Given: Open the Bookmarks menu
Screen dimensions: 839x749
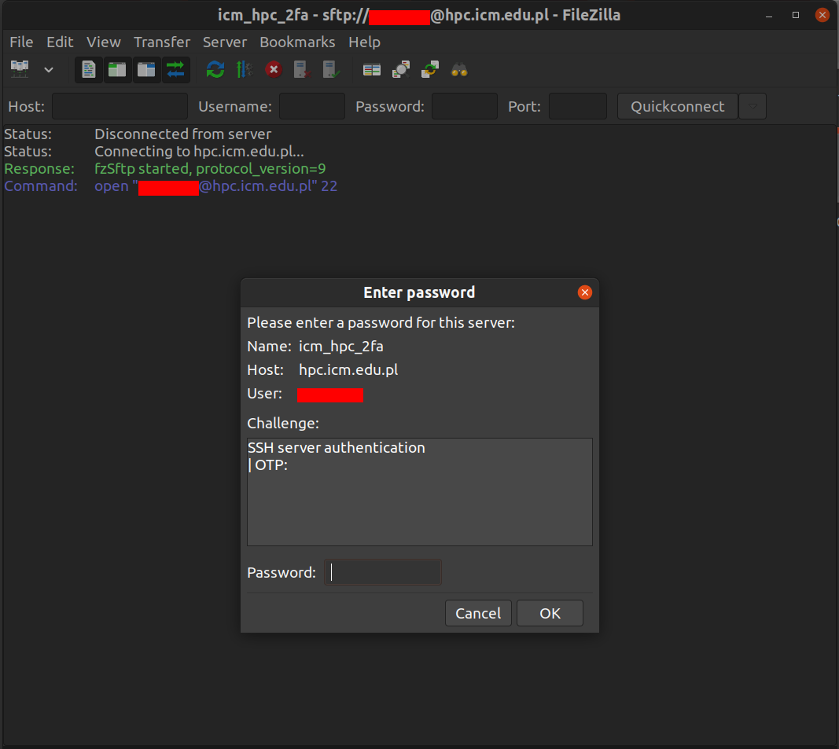Looking at the screenshot, I should pos(297,42).
